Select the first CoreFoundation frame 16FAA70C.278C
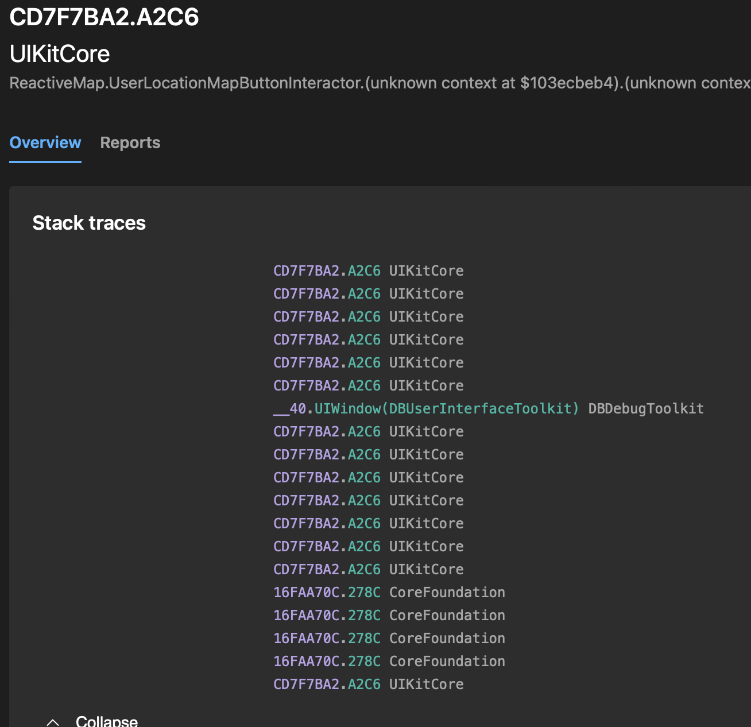751x727 pixels. click(x=389, y=592)
